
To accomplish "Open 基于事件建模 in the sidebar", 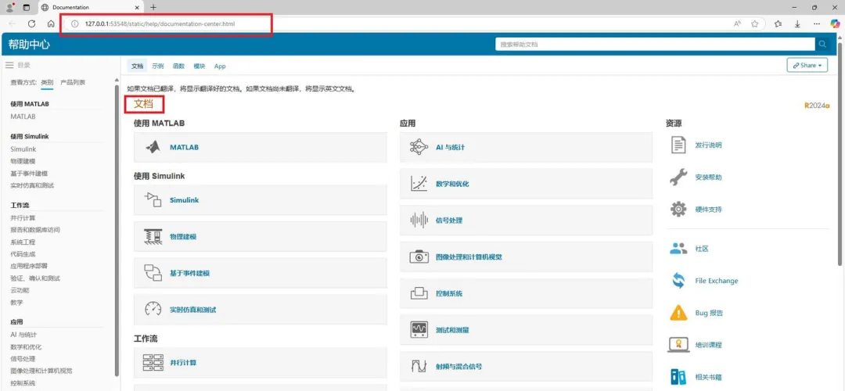I will (x=29, y=174).
